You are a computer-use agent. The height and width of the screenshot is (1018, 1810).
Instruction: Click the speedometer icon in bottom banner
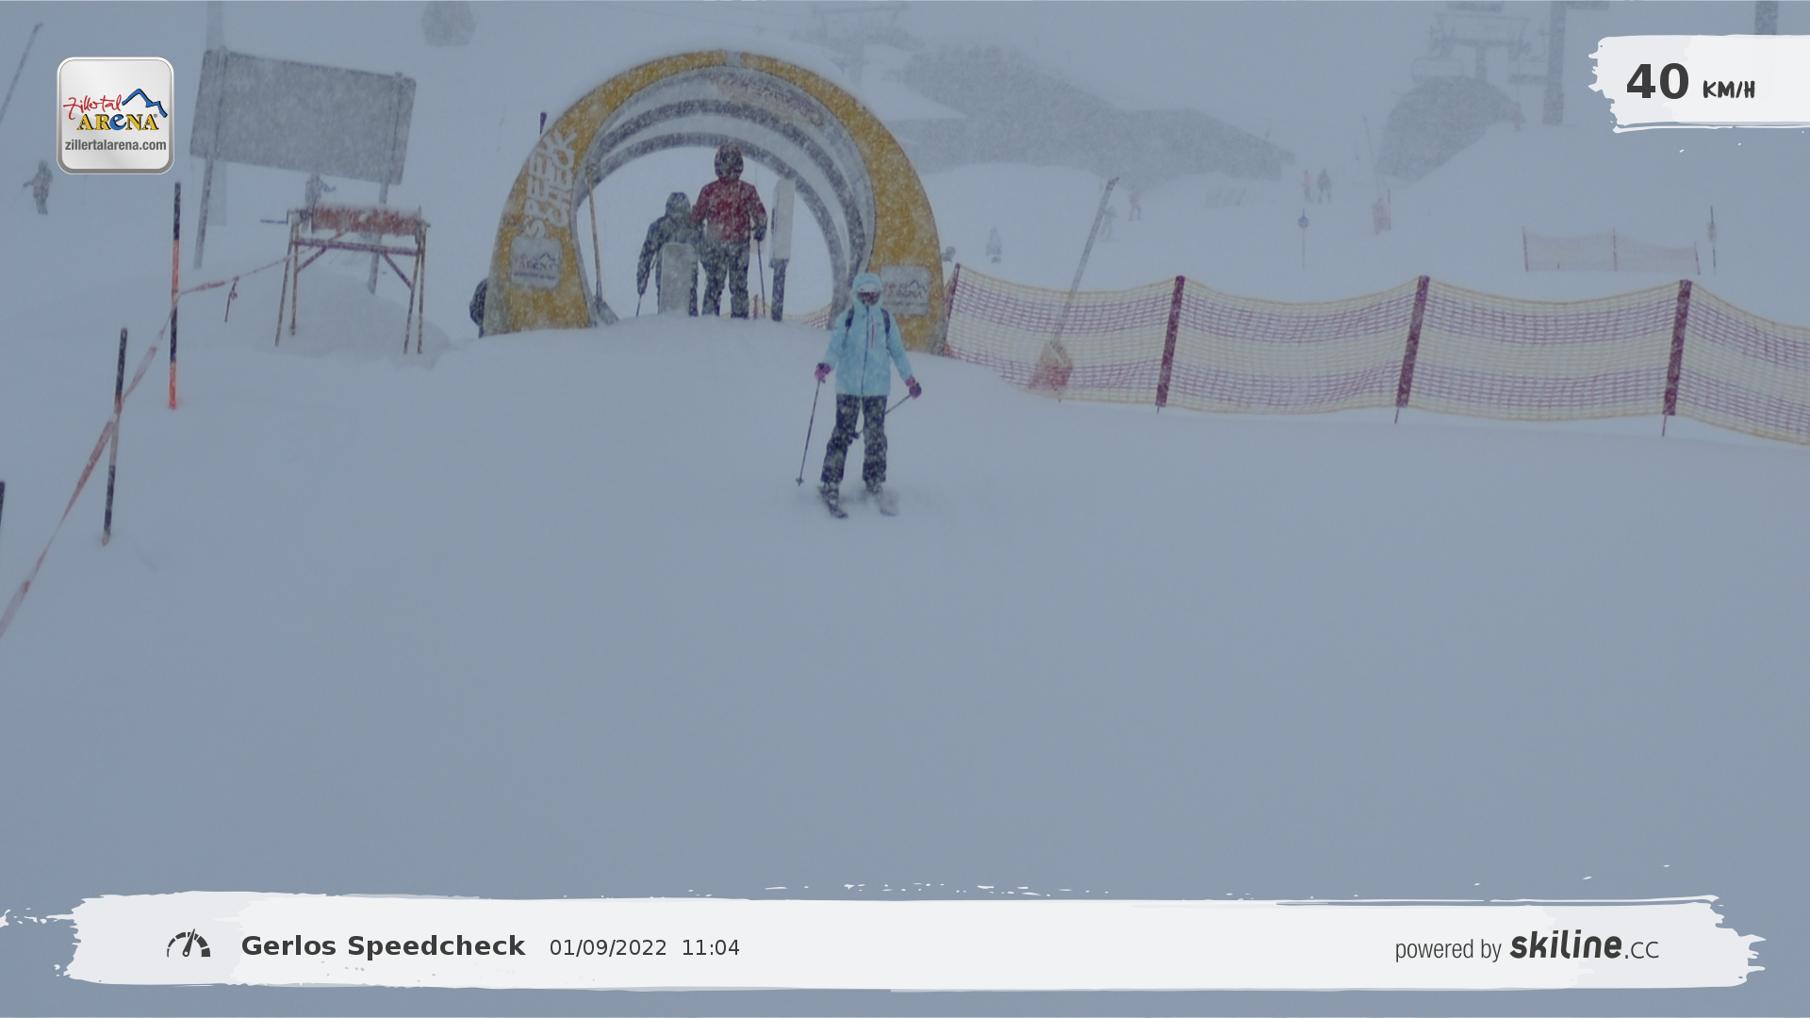[x=189, y=944]
